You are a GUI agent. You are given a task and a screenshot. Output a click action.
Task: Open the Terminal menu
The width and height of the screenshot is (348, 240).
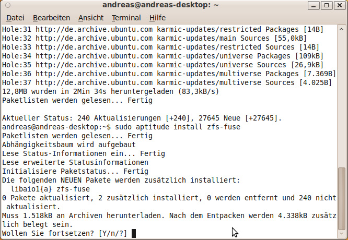pyautogui.click(x=126, y=18)
